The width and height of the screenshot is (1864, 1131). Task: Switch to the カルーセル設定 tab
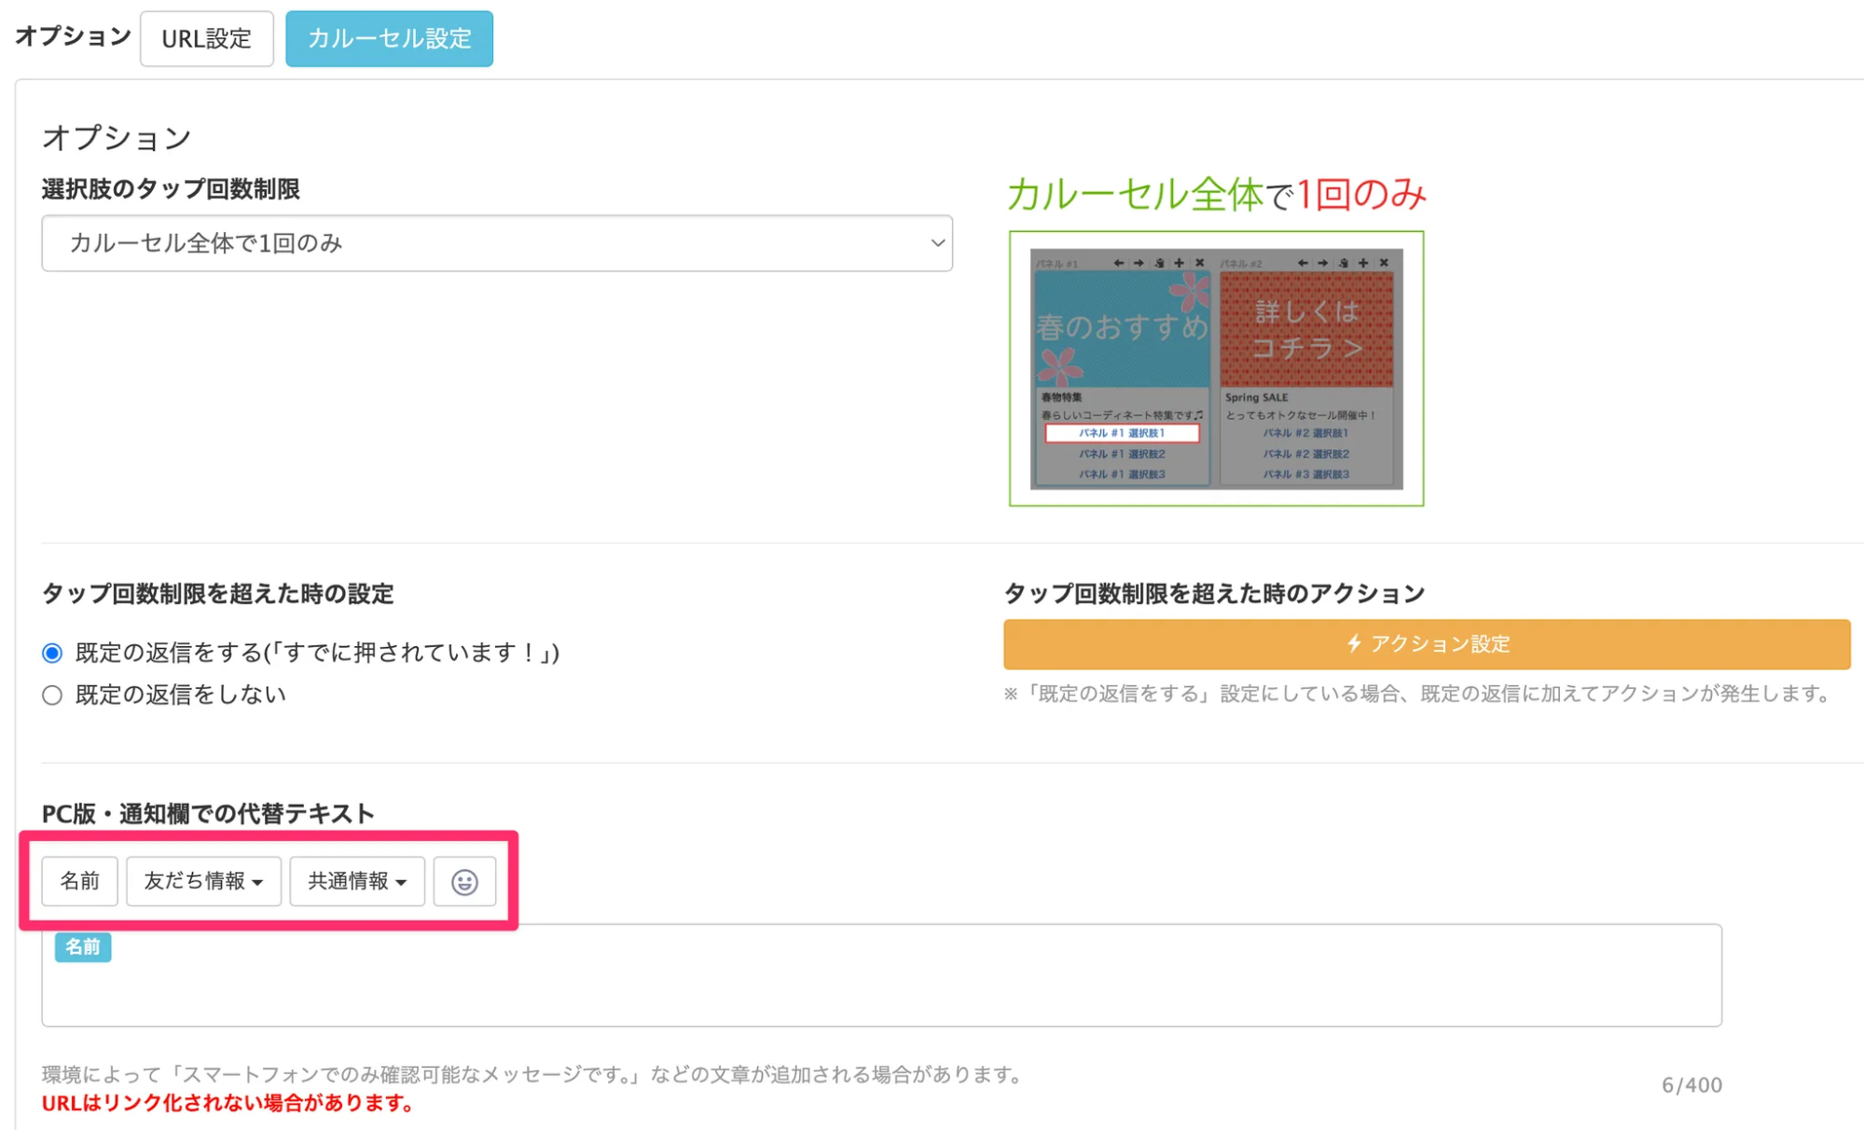(x=389, y=38)
